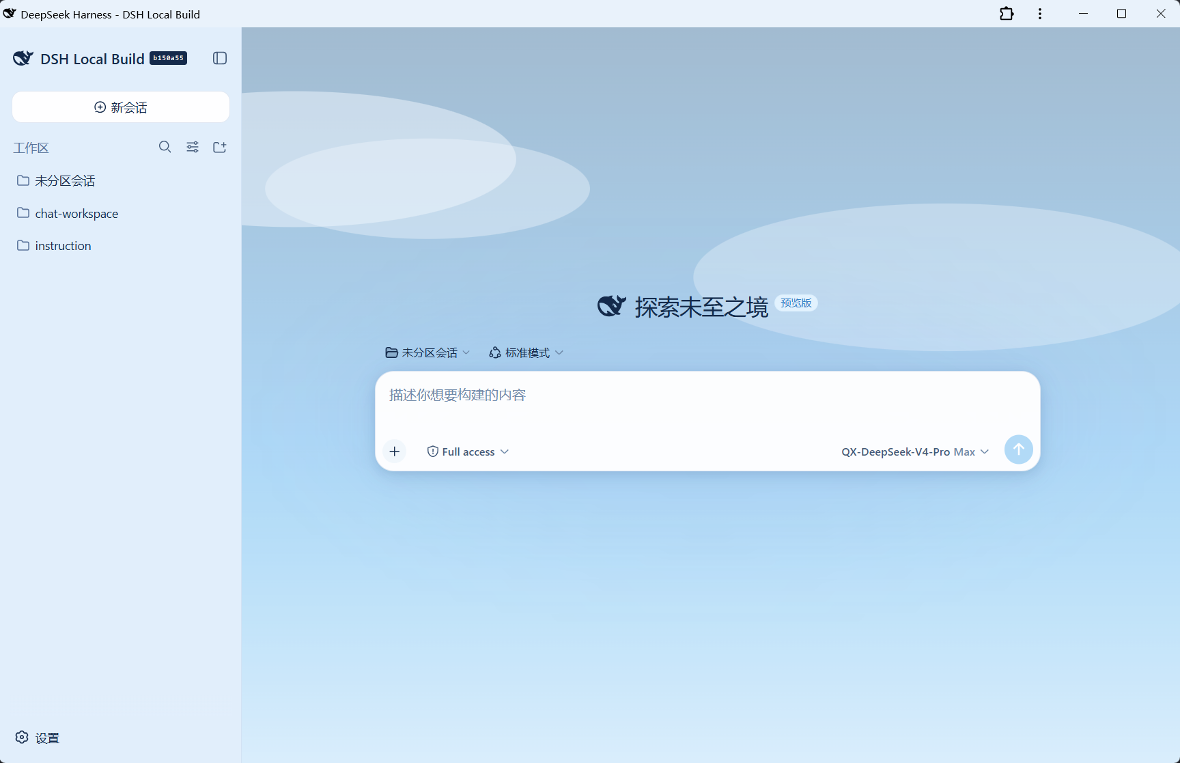Screen dimensions: 1180x763
Task: Open the 未分区会话 folder in the sidebar
Action: pos(121,180)
